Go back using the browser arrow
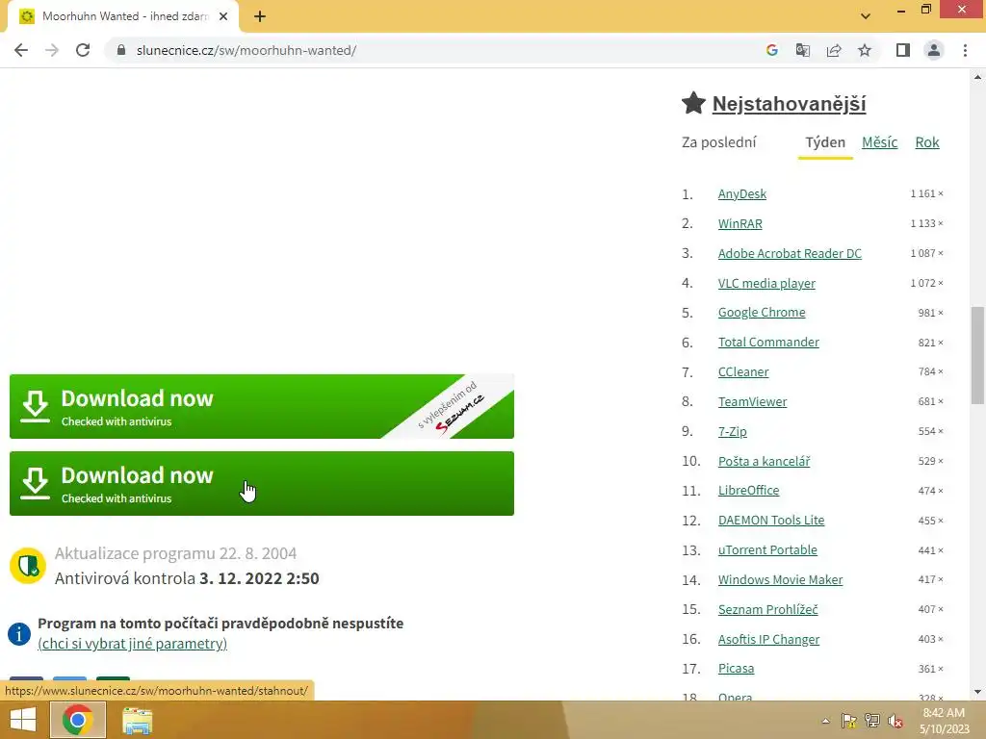Image resolution: width=986 pixels, height=739 pixels. 21,50
